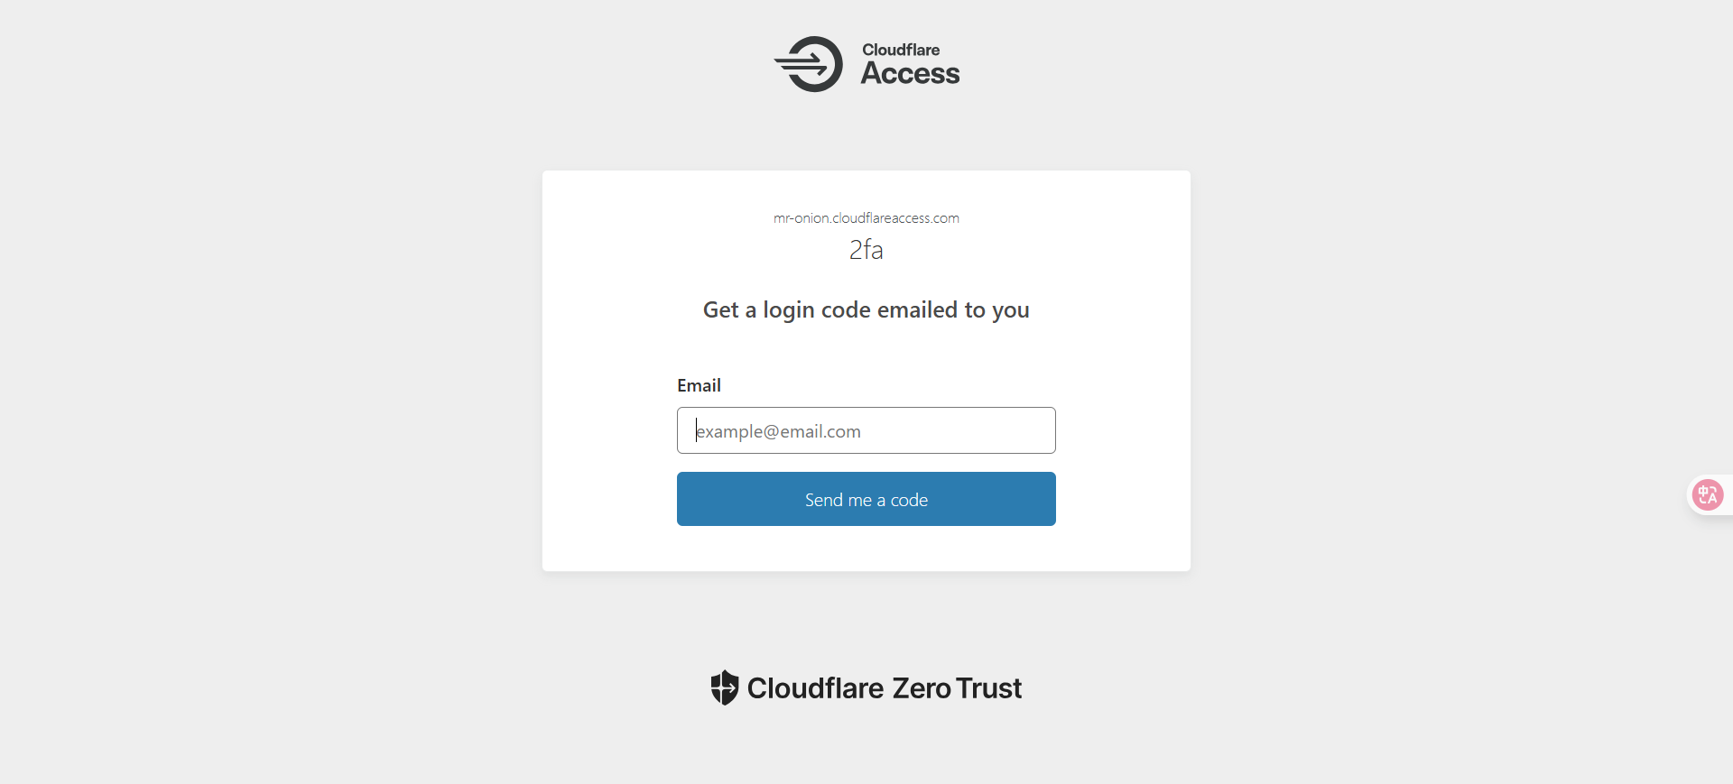Click the 'Cloudflare' word in footer logo
Image resolution: width=1733 pixels, height=784 pixels.
[x=815, y=688]
